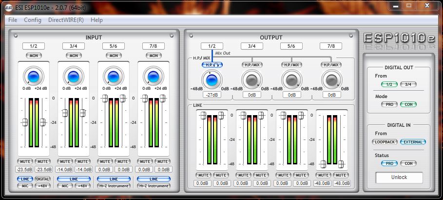
Task: Set Digital Out mode to CON
Action: [408, 104]
